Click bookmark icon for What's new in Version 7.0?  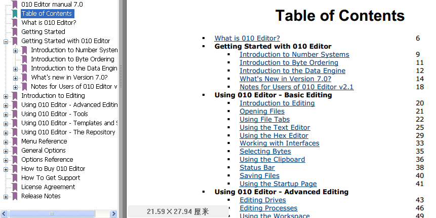[24, 78]
